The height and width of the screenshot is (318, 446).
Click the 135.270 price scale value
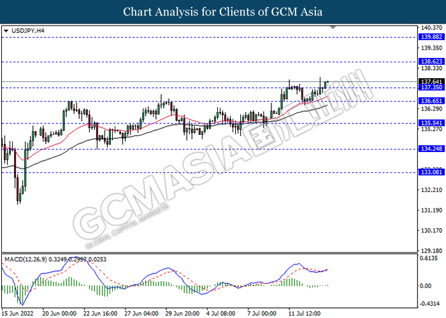[x=431, y=129]
